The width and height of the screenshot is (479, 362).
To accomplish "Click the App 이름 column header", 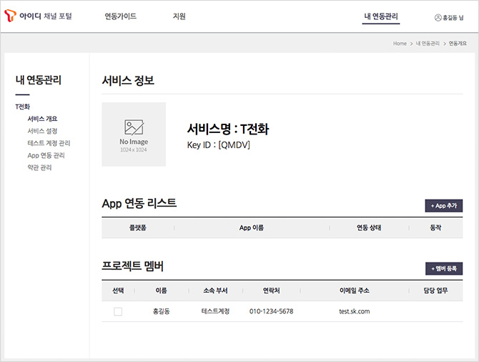I will point(252,228).
